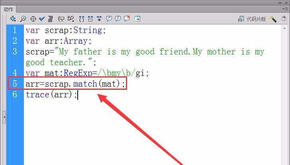Click 'arr' inside the trace call
Image resolution: width=290 pixels, height=165 pixels.
(x=61, y=95)
